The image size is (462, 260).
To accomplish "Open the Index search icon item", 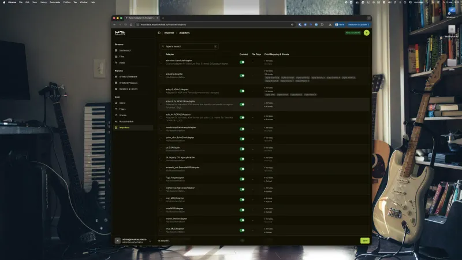I will click(x=117, y=62).
